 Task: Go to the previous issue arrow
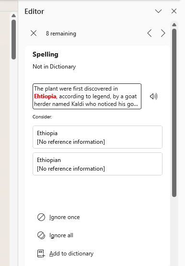click(150, 33)
